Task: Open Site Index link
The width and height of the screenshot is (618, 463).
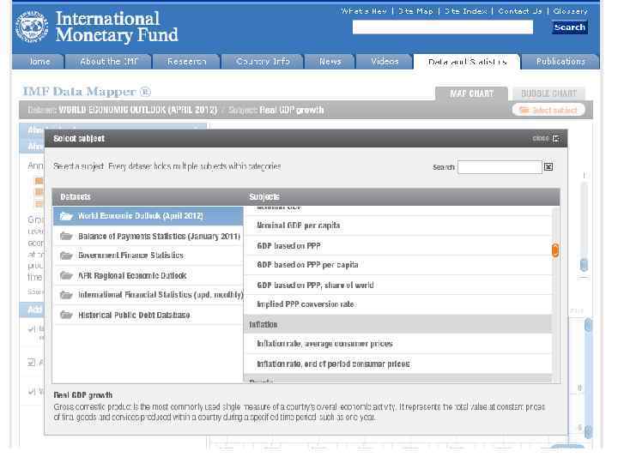Action: coord(465,11)
